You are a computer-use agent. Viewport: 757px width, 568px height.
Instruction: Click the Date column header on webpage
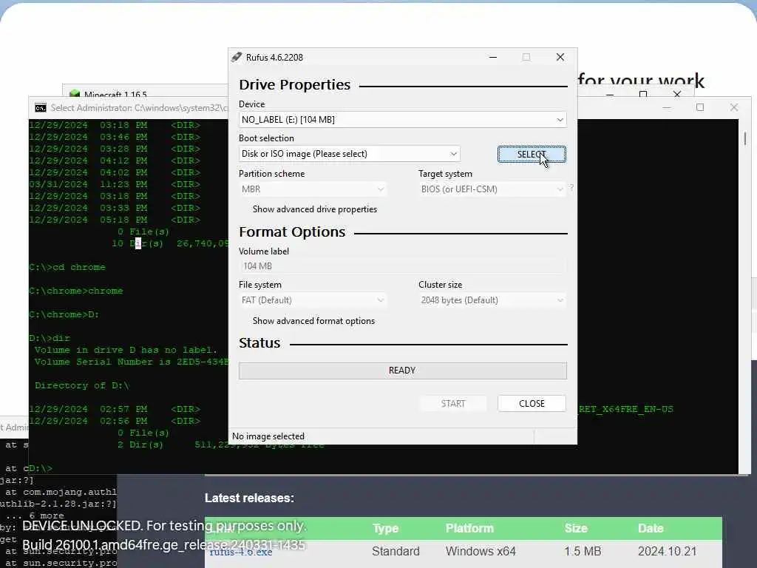coord(651,528)
